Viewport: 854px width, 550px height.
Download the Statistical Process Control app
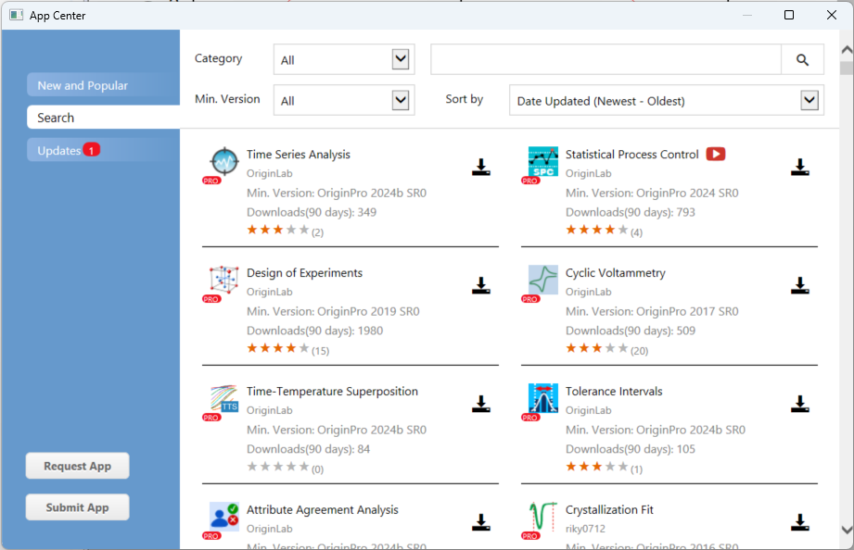[x=799, y=167]
